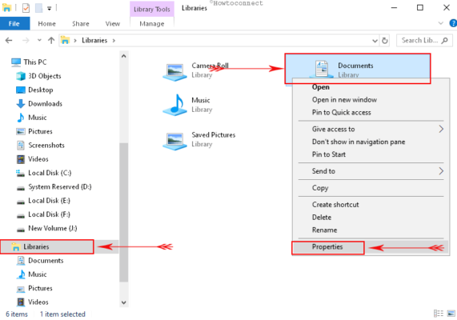Open Music under This PC
Screen dimensions: 457x320
[x=31, y=118]
